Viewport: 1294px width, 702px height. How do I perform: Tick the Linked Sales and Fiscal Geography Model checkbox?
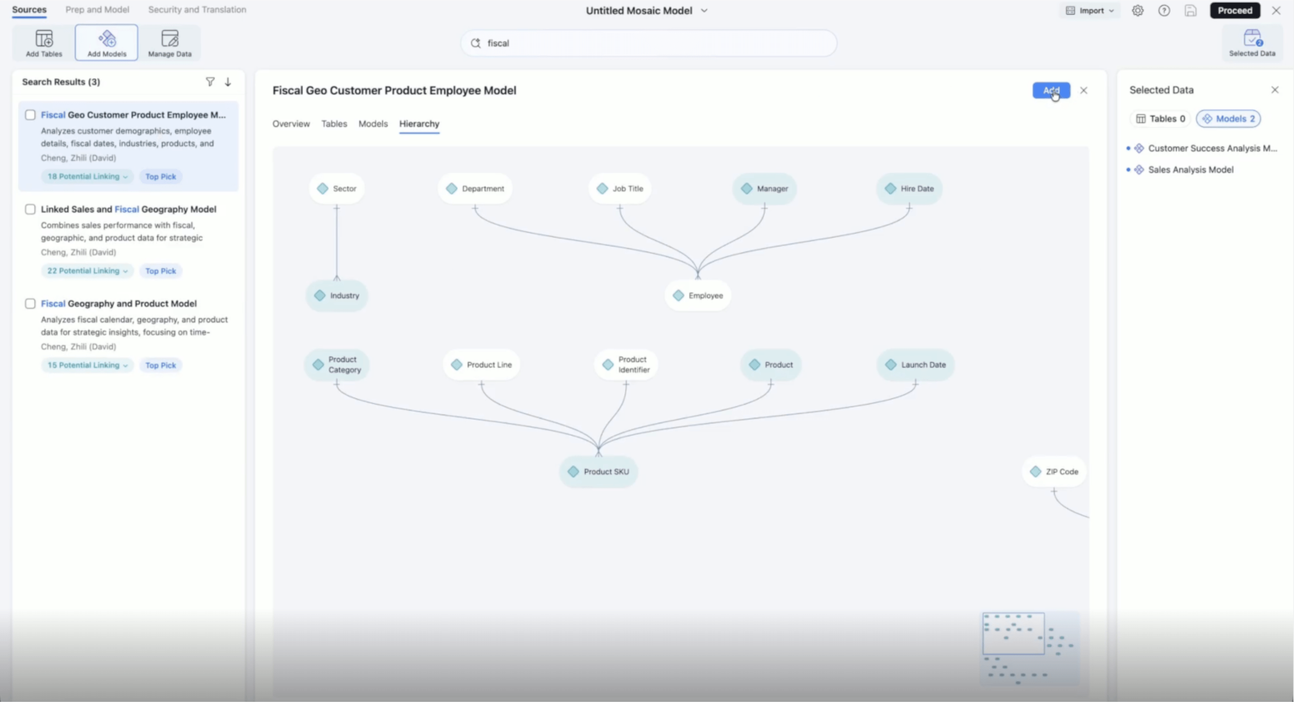point(30,209)
